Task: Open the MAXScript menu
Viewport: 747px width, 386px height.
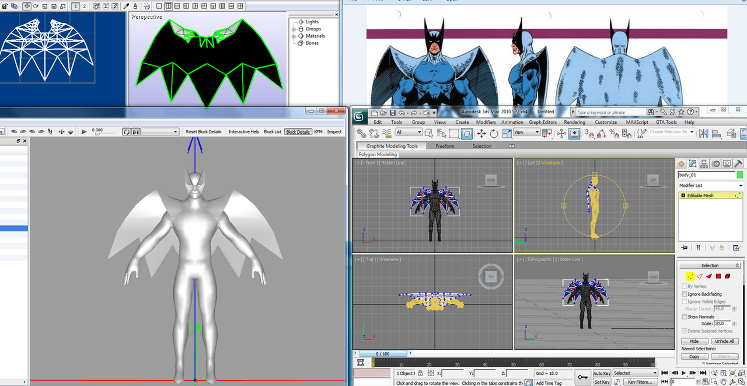Action: 637,122
